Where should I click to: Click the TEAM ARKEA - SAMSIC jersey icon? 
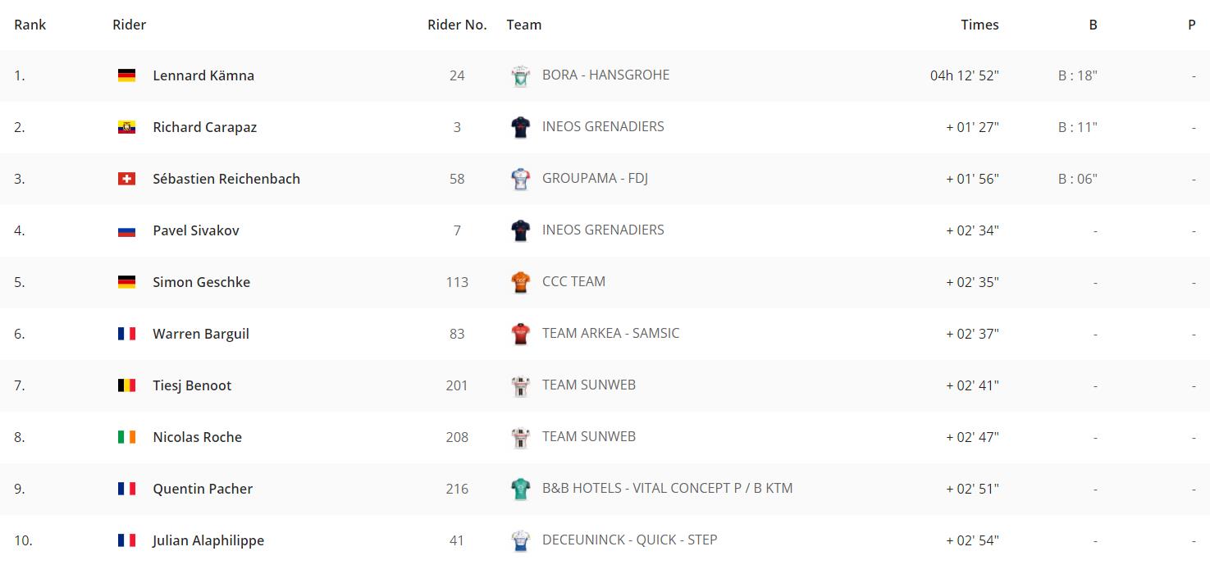[x=520, y=334]
